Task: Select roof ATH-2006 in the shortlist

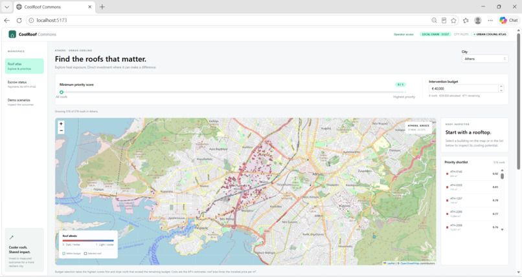Action: 472,227
